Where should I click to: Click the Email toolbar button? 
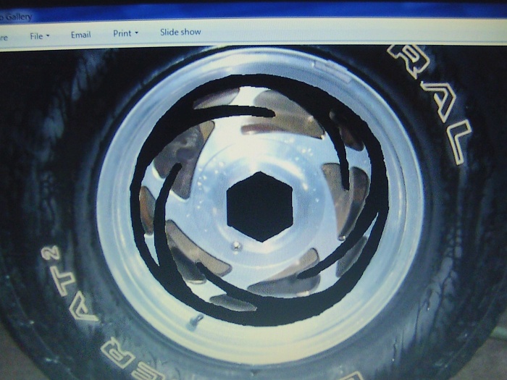pos(81,35)
